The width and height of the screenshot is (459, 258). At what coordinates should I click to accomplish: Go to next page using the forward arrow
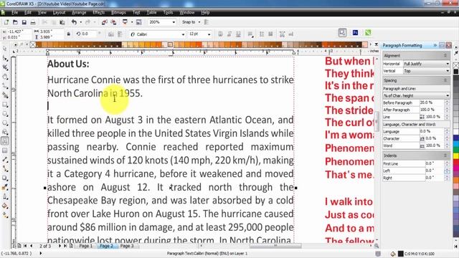(x=60, y=246)
